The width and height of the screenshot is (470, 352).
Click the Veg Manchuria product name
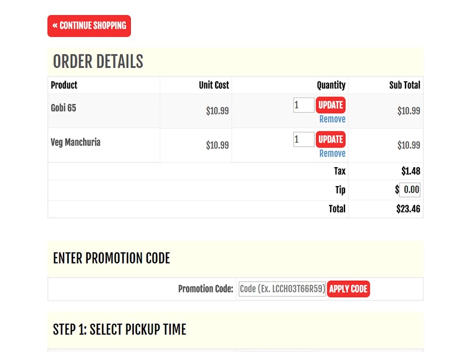[75, 142]
